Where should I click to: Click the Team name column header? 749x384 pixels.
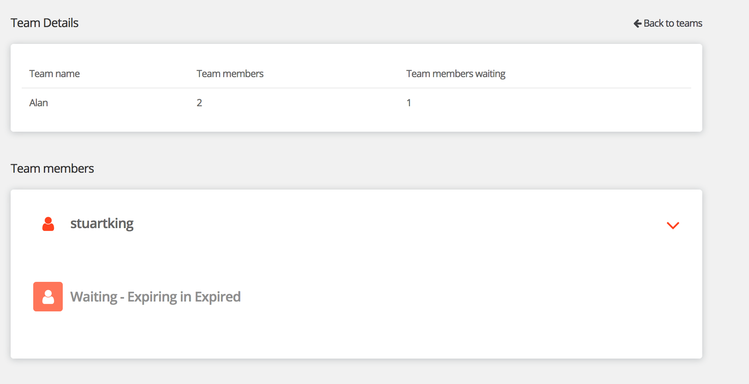pos(55,74)
